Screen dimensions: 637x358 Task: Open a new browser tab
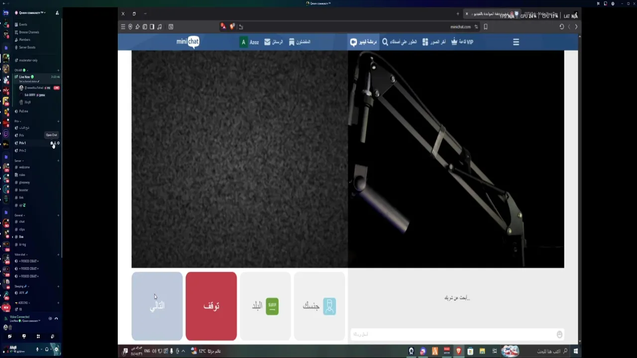(458, 13)
